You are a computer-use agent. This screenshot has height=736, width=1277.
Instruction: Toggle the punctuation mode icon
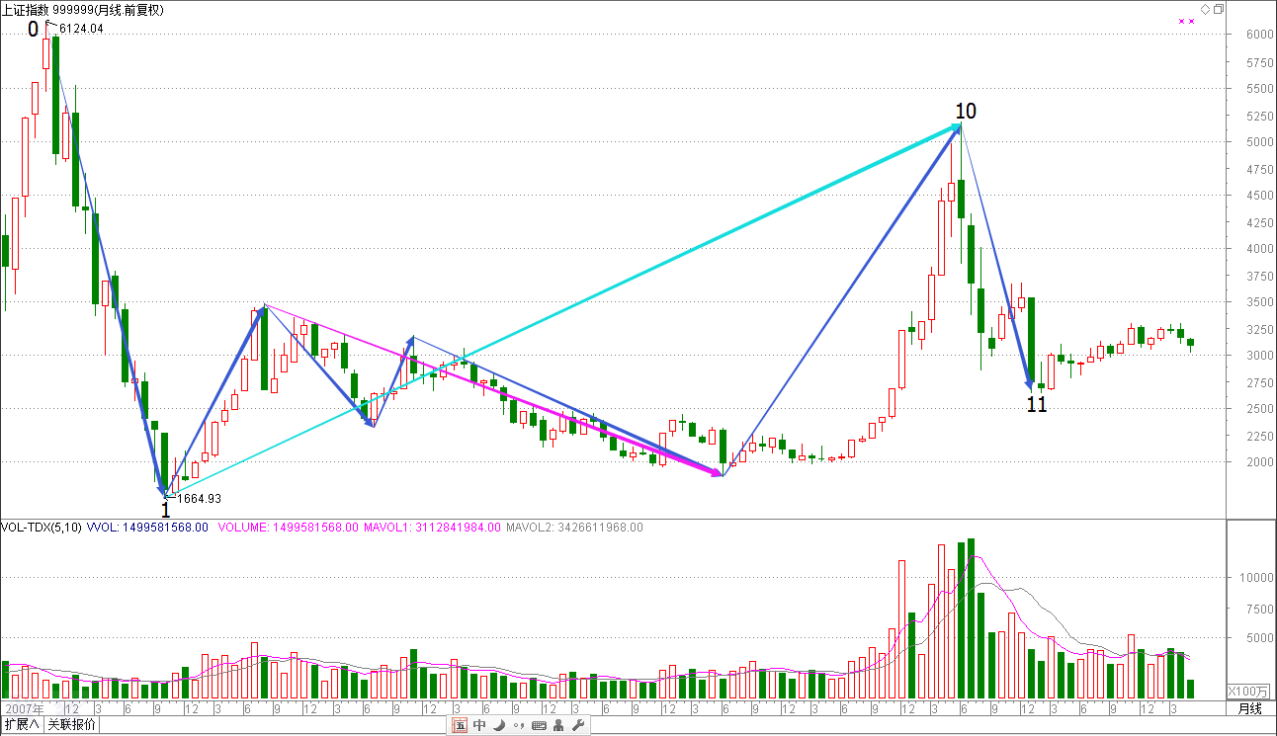click(x=518, y=725)
